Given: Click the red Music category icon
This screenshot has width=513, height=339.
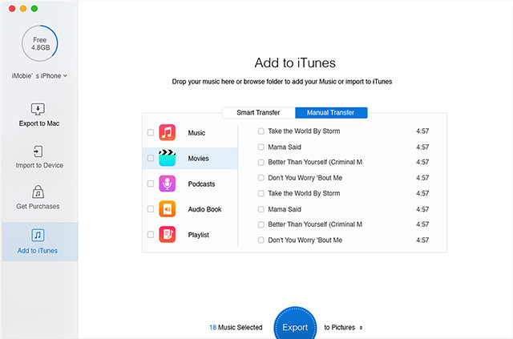Looking at the screenshot, I should 168,132.
